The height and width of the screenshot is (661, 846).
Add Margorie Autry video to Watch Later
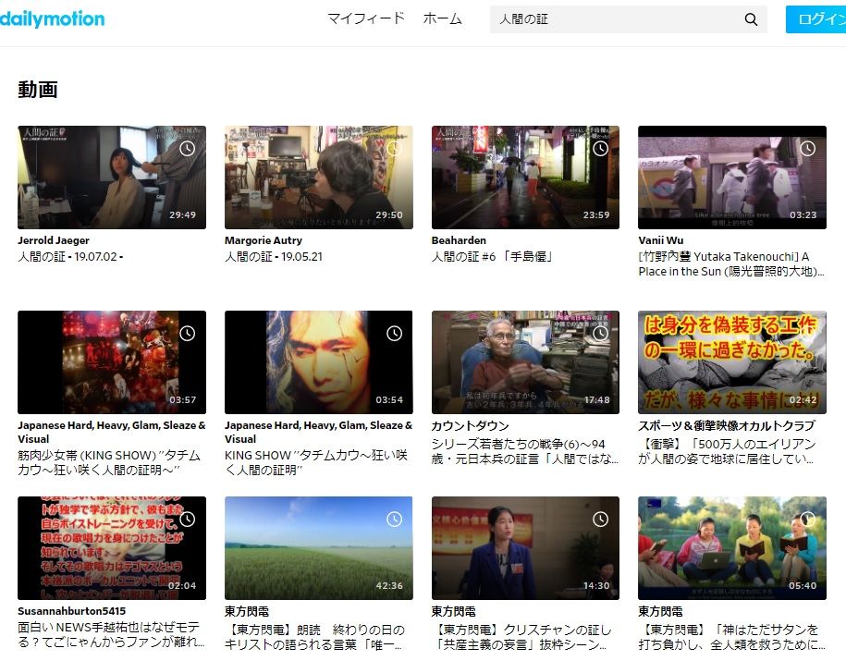(x=395, y=148)
